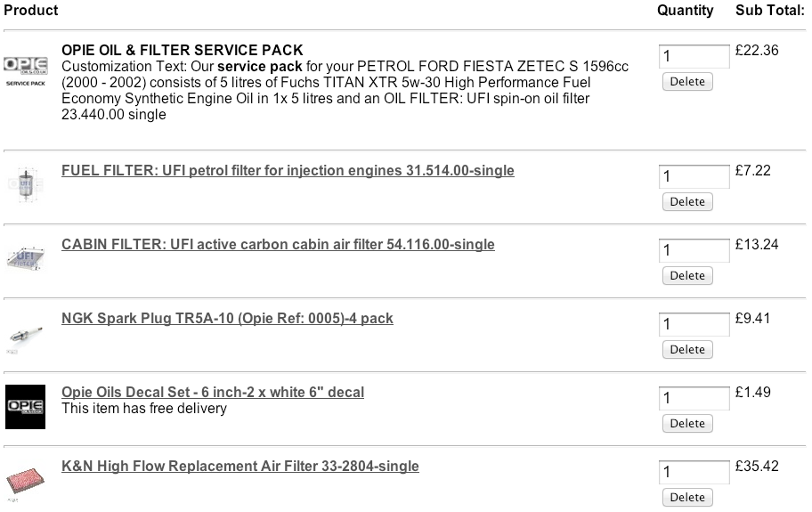Screen dimensions: 812x512
Task: Click quantity field for NGK spark plugs
Action: (x=694, y=325)
